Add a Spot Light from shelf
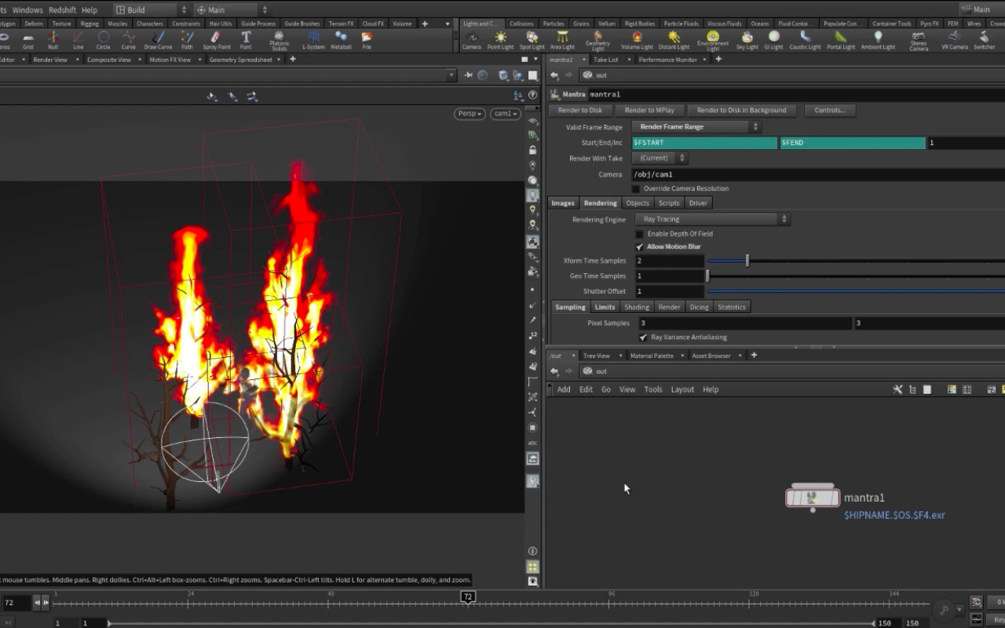Image resolution: width=1005 pixels, height=628 pixels. coord(532,40)
